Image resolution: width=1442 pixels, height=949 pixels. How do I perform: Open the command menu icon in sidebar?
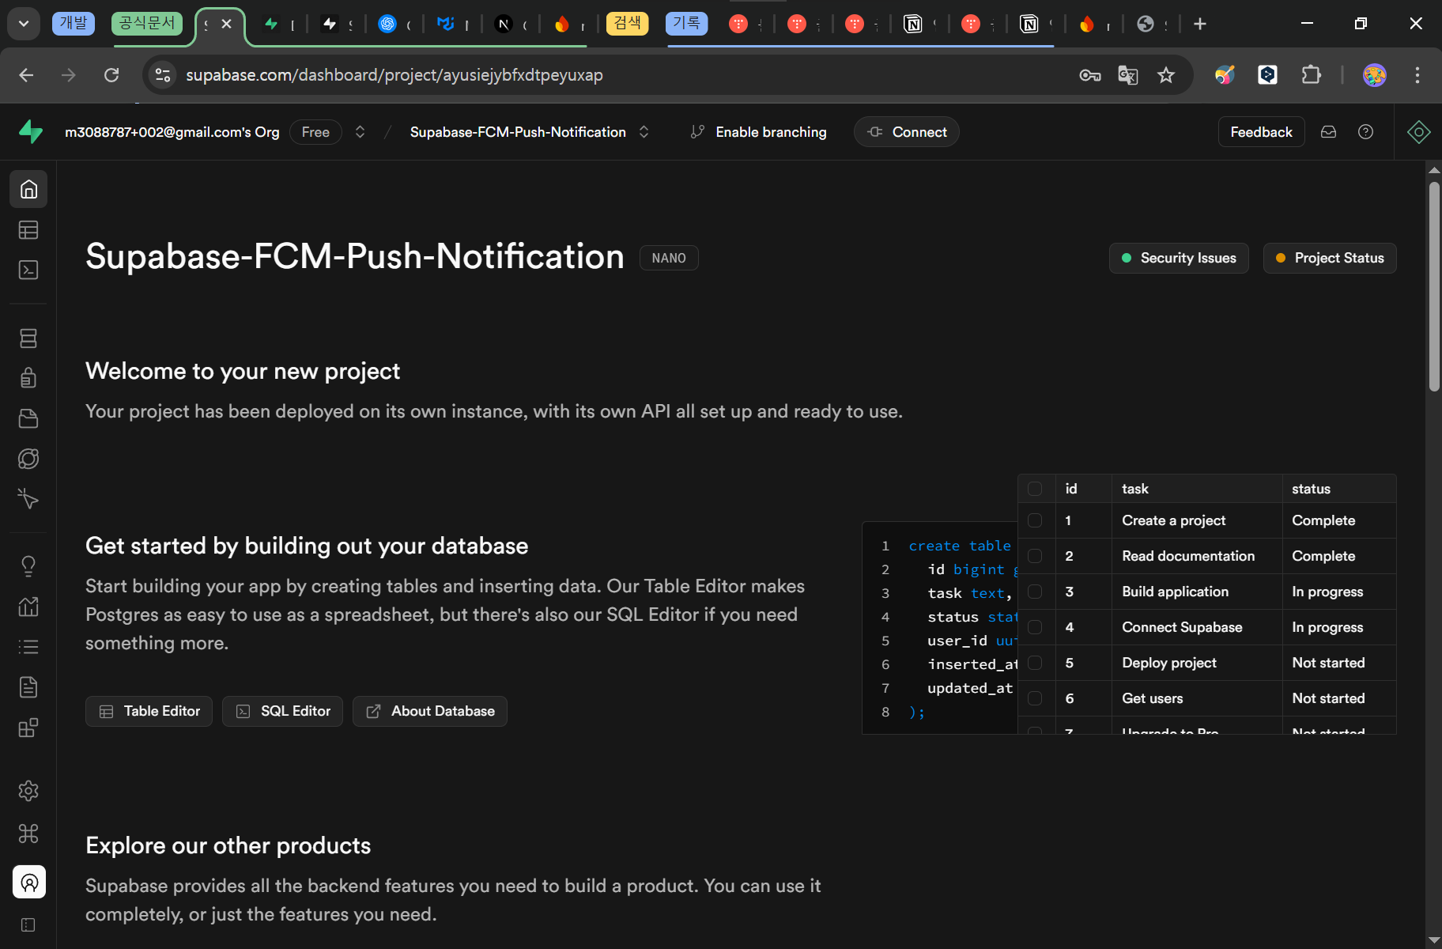coord(28,834)
